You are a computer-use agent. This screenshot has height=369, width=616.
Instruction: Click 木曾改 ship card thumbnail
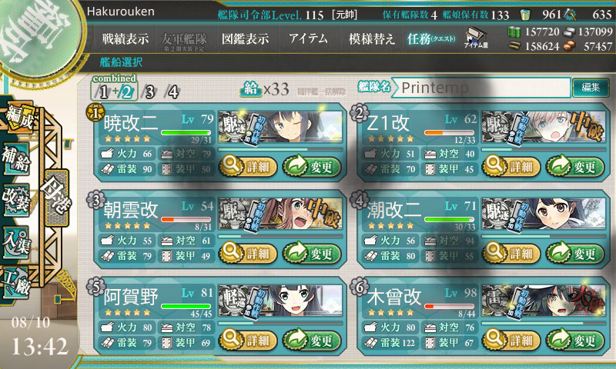(x=544, y=301)
